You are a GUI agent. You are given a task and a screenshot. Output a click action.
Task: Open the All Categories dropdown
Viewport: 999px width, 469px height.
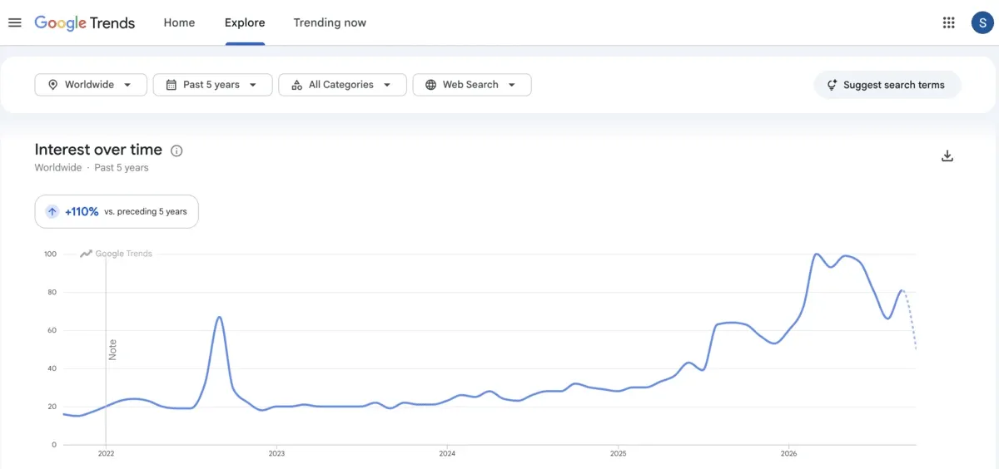342,85
